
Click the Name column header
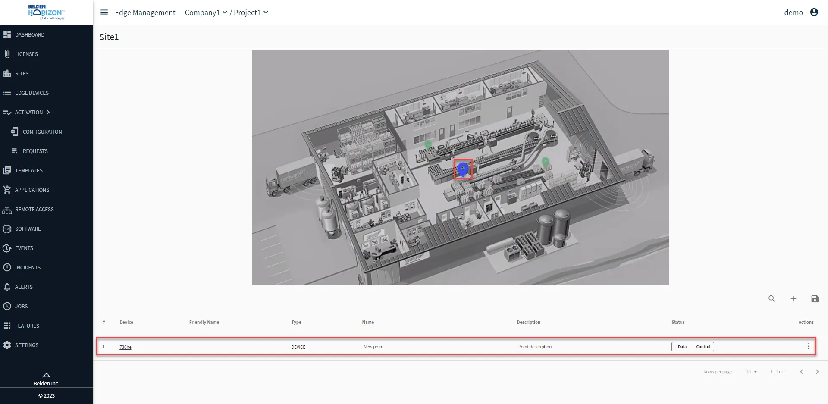368,322
